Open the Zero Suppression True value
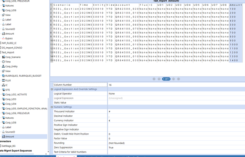This screenshot has width=245, height=157. pos(176,148)
